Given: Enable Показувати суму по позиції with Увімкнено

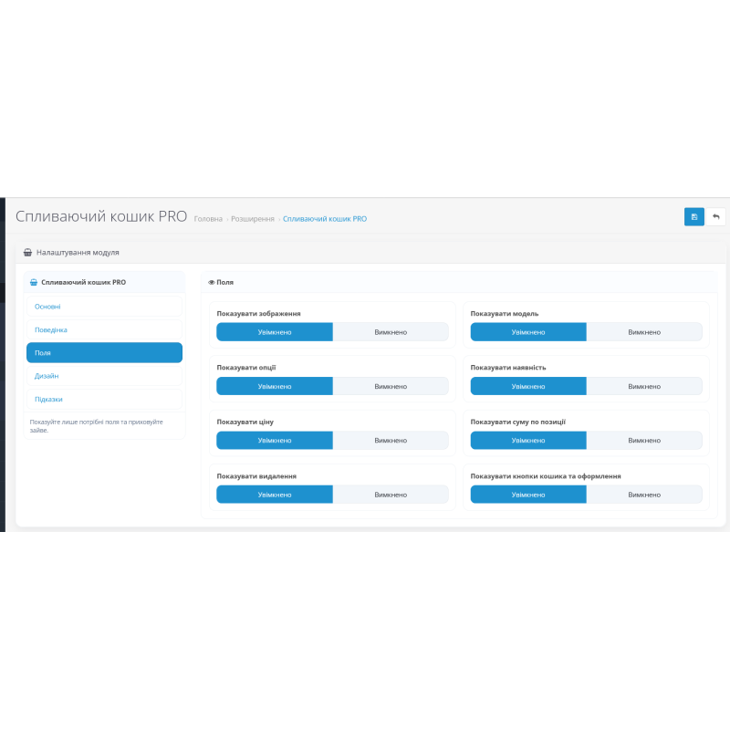Looking at the screenshot, I should coord(528,440).
